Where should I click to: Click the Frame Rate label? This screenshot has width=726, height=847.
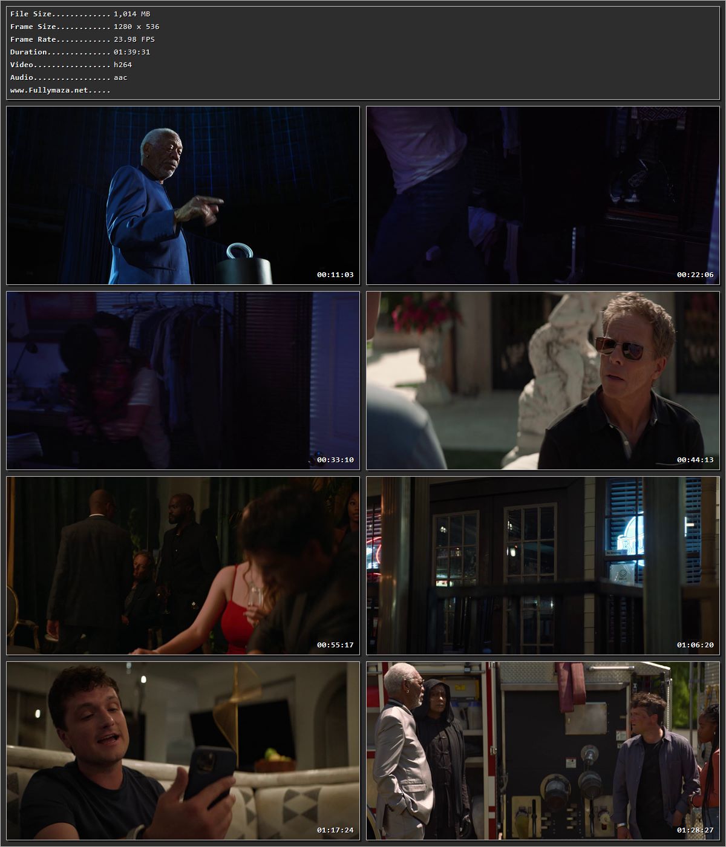33,39
